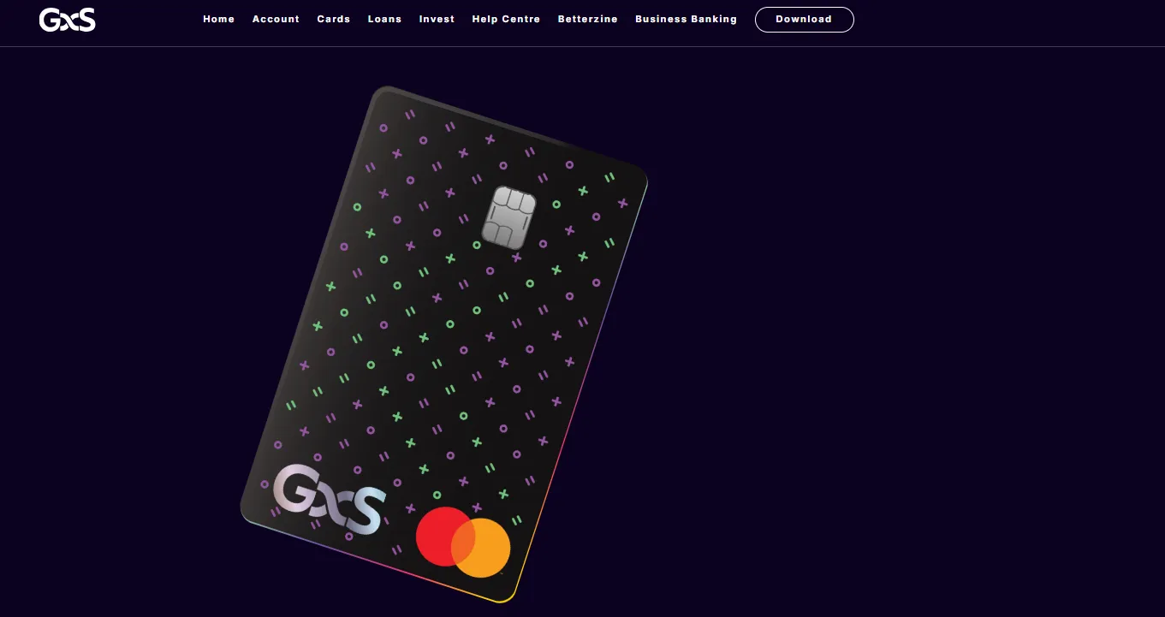This screenshot has height=617, width=1165.
Task: Visit the Betterzine page
Action: [x=587, y=19]
